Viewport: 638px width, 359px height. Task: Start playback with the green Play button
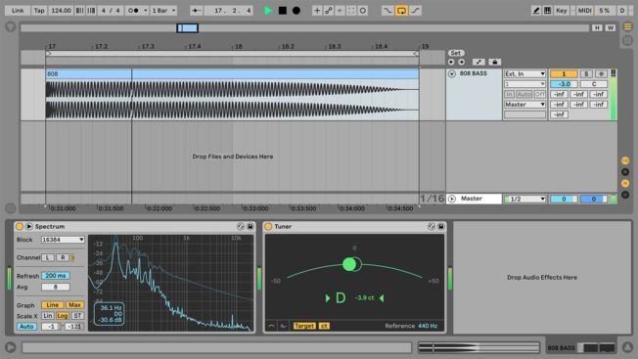[268, 11]
